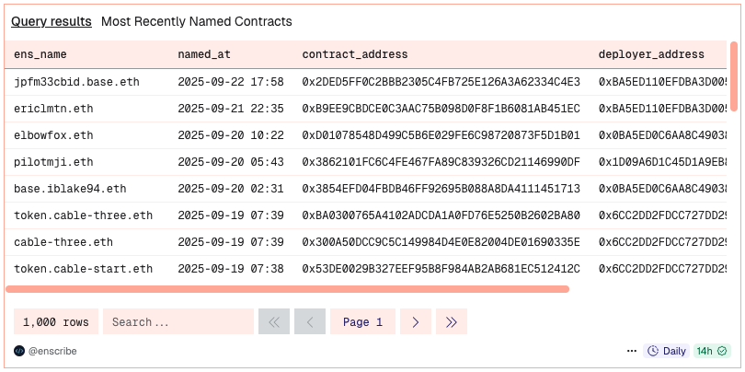Open the three-dot more options menu
The image size is (745, 372).
point(632,351)
